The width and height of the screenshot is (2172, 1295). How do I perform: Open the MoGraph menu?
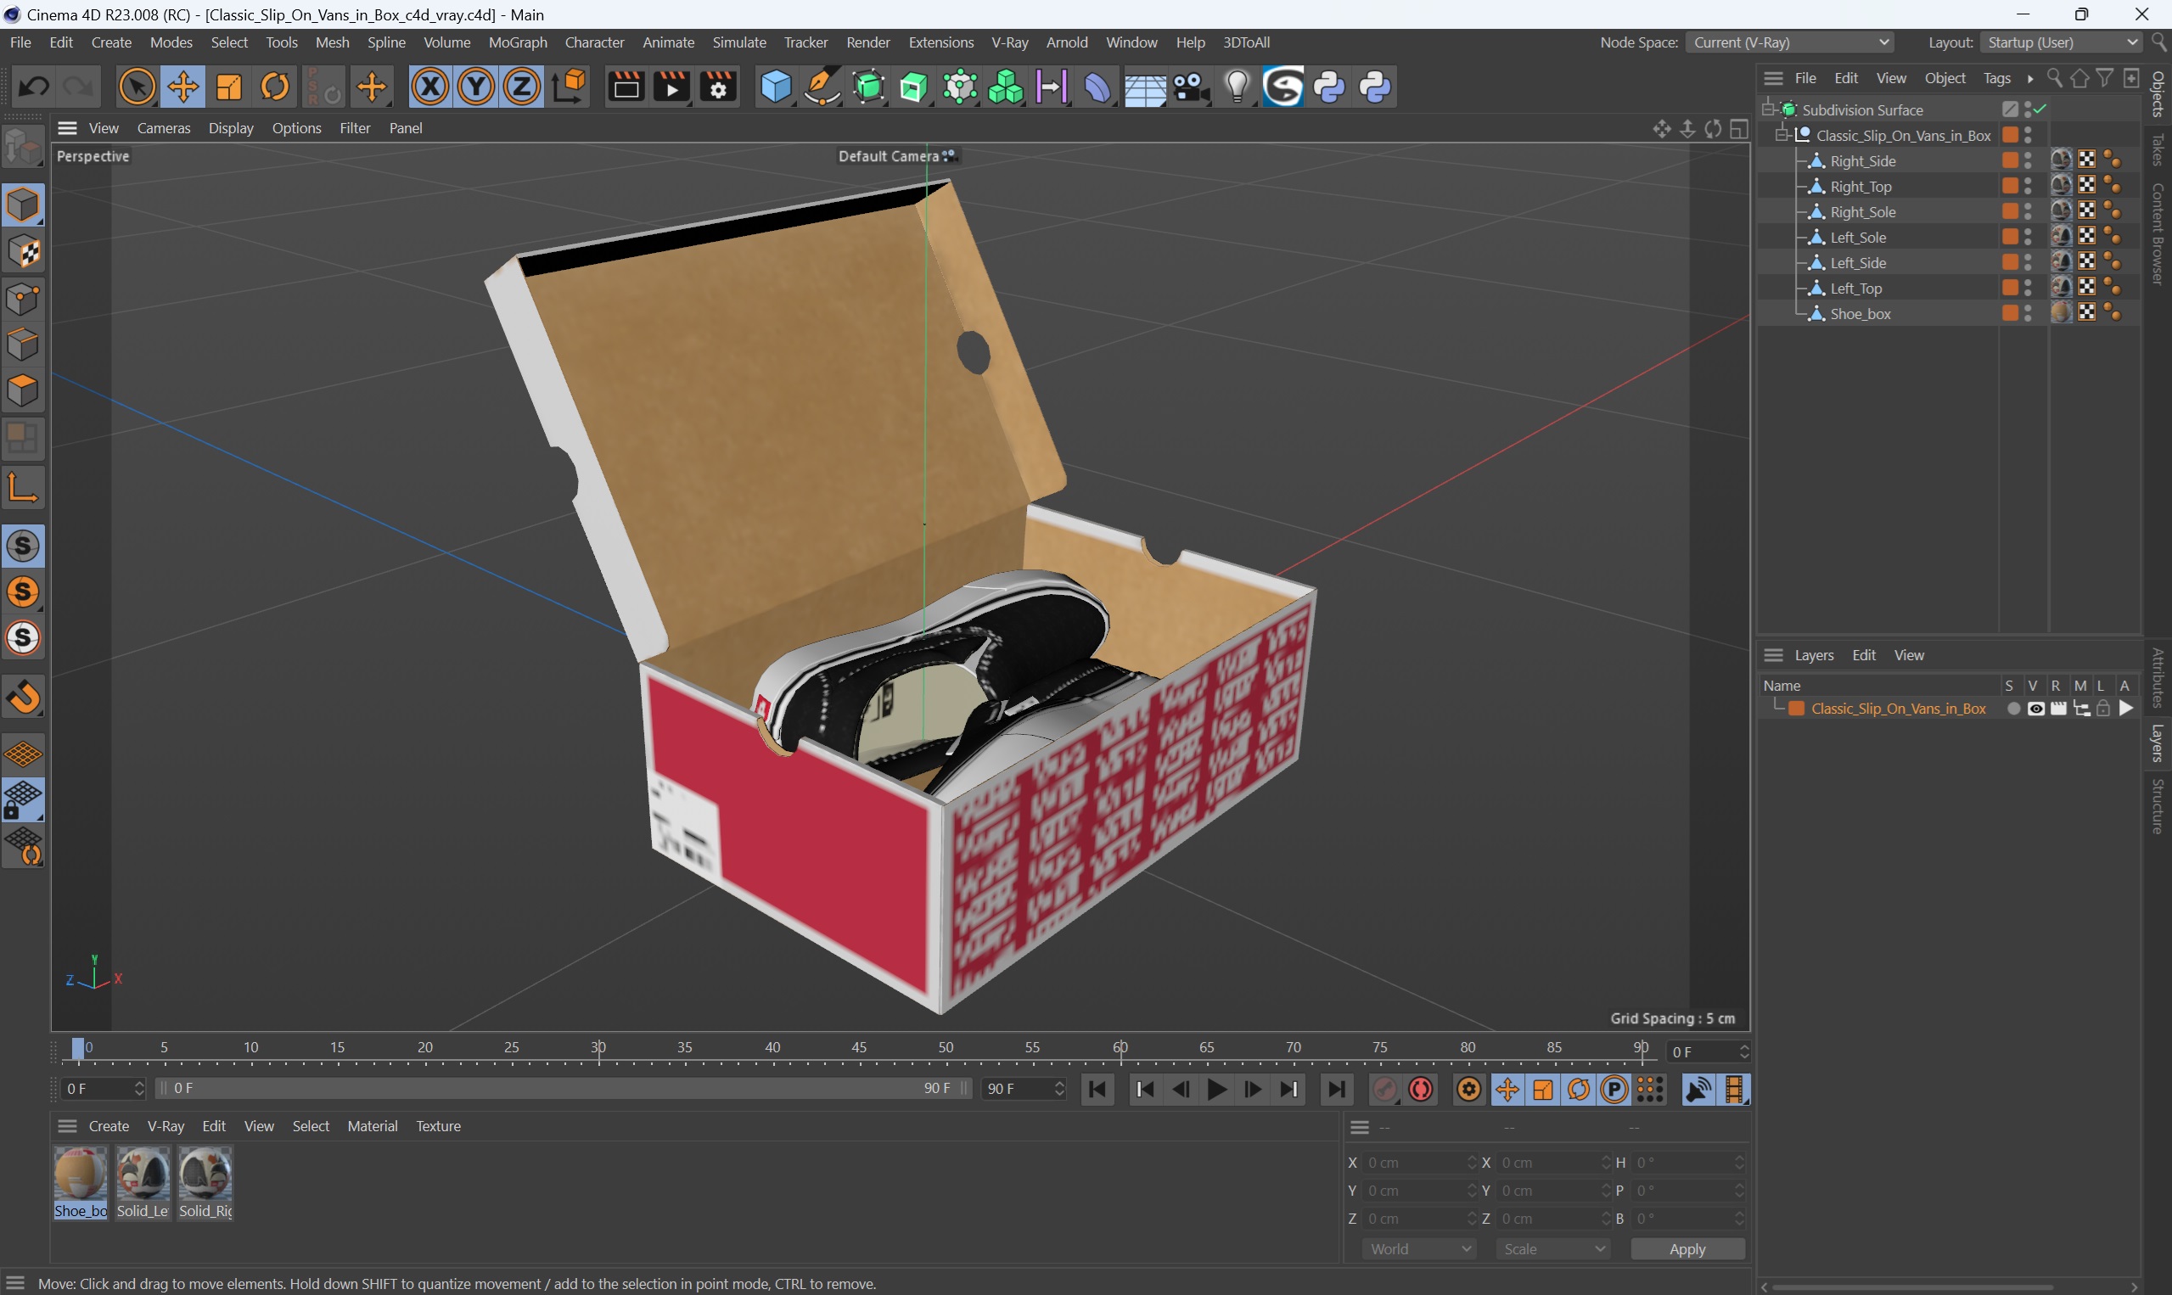coord(518,42)
